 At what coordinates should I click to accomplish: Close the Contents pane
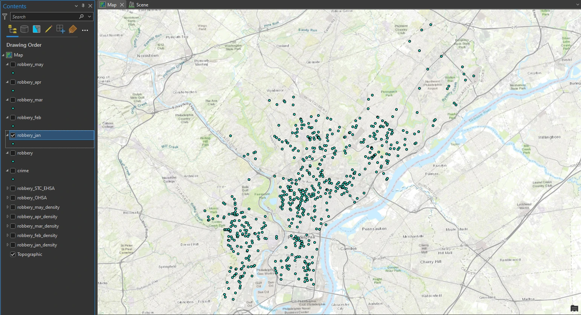[90, 6]
